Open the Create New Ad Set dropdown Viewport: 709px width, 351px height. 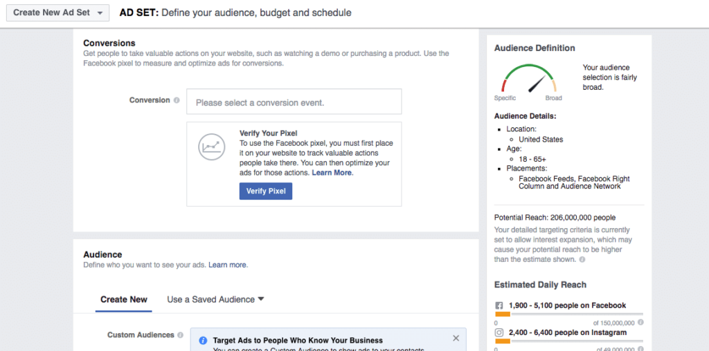[57, 12]
